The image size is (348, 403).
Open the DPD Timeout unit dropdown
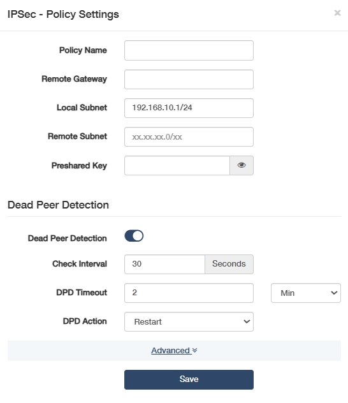pyautogui.click(x=306, y=293)
